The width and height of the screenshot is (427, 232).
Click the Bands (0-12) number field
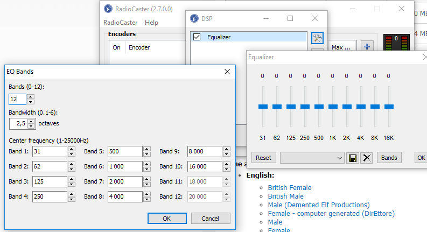17,99
